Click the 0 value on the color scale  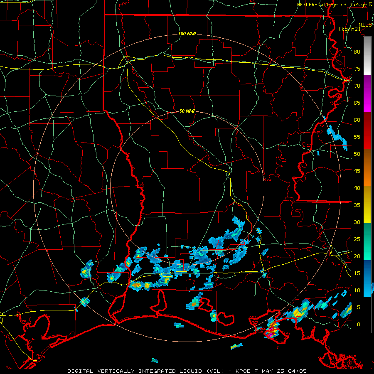(359, 325)
